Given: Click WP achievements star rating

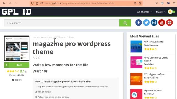Looking at the screenshot, I should [150, 49].
